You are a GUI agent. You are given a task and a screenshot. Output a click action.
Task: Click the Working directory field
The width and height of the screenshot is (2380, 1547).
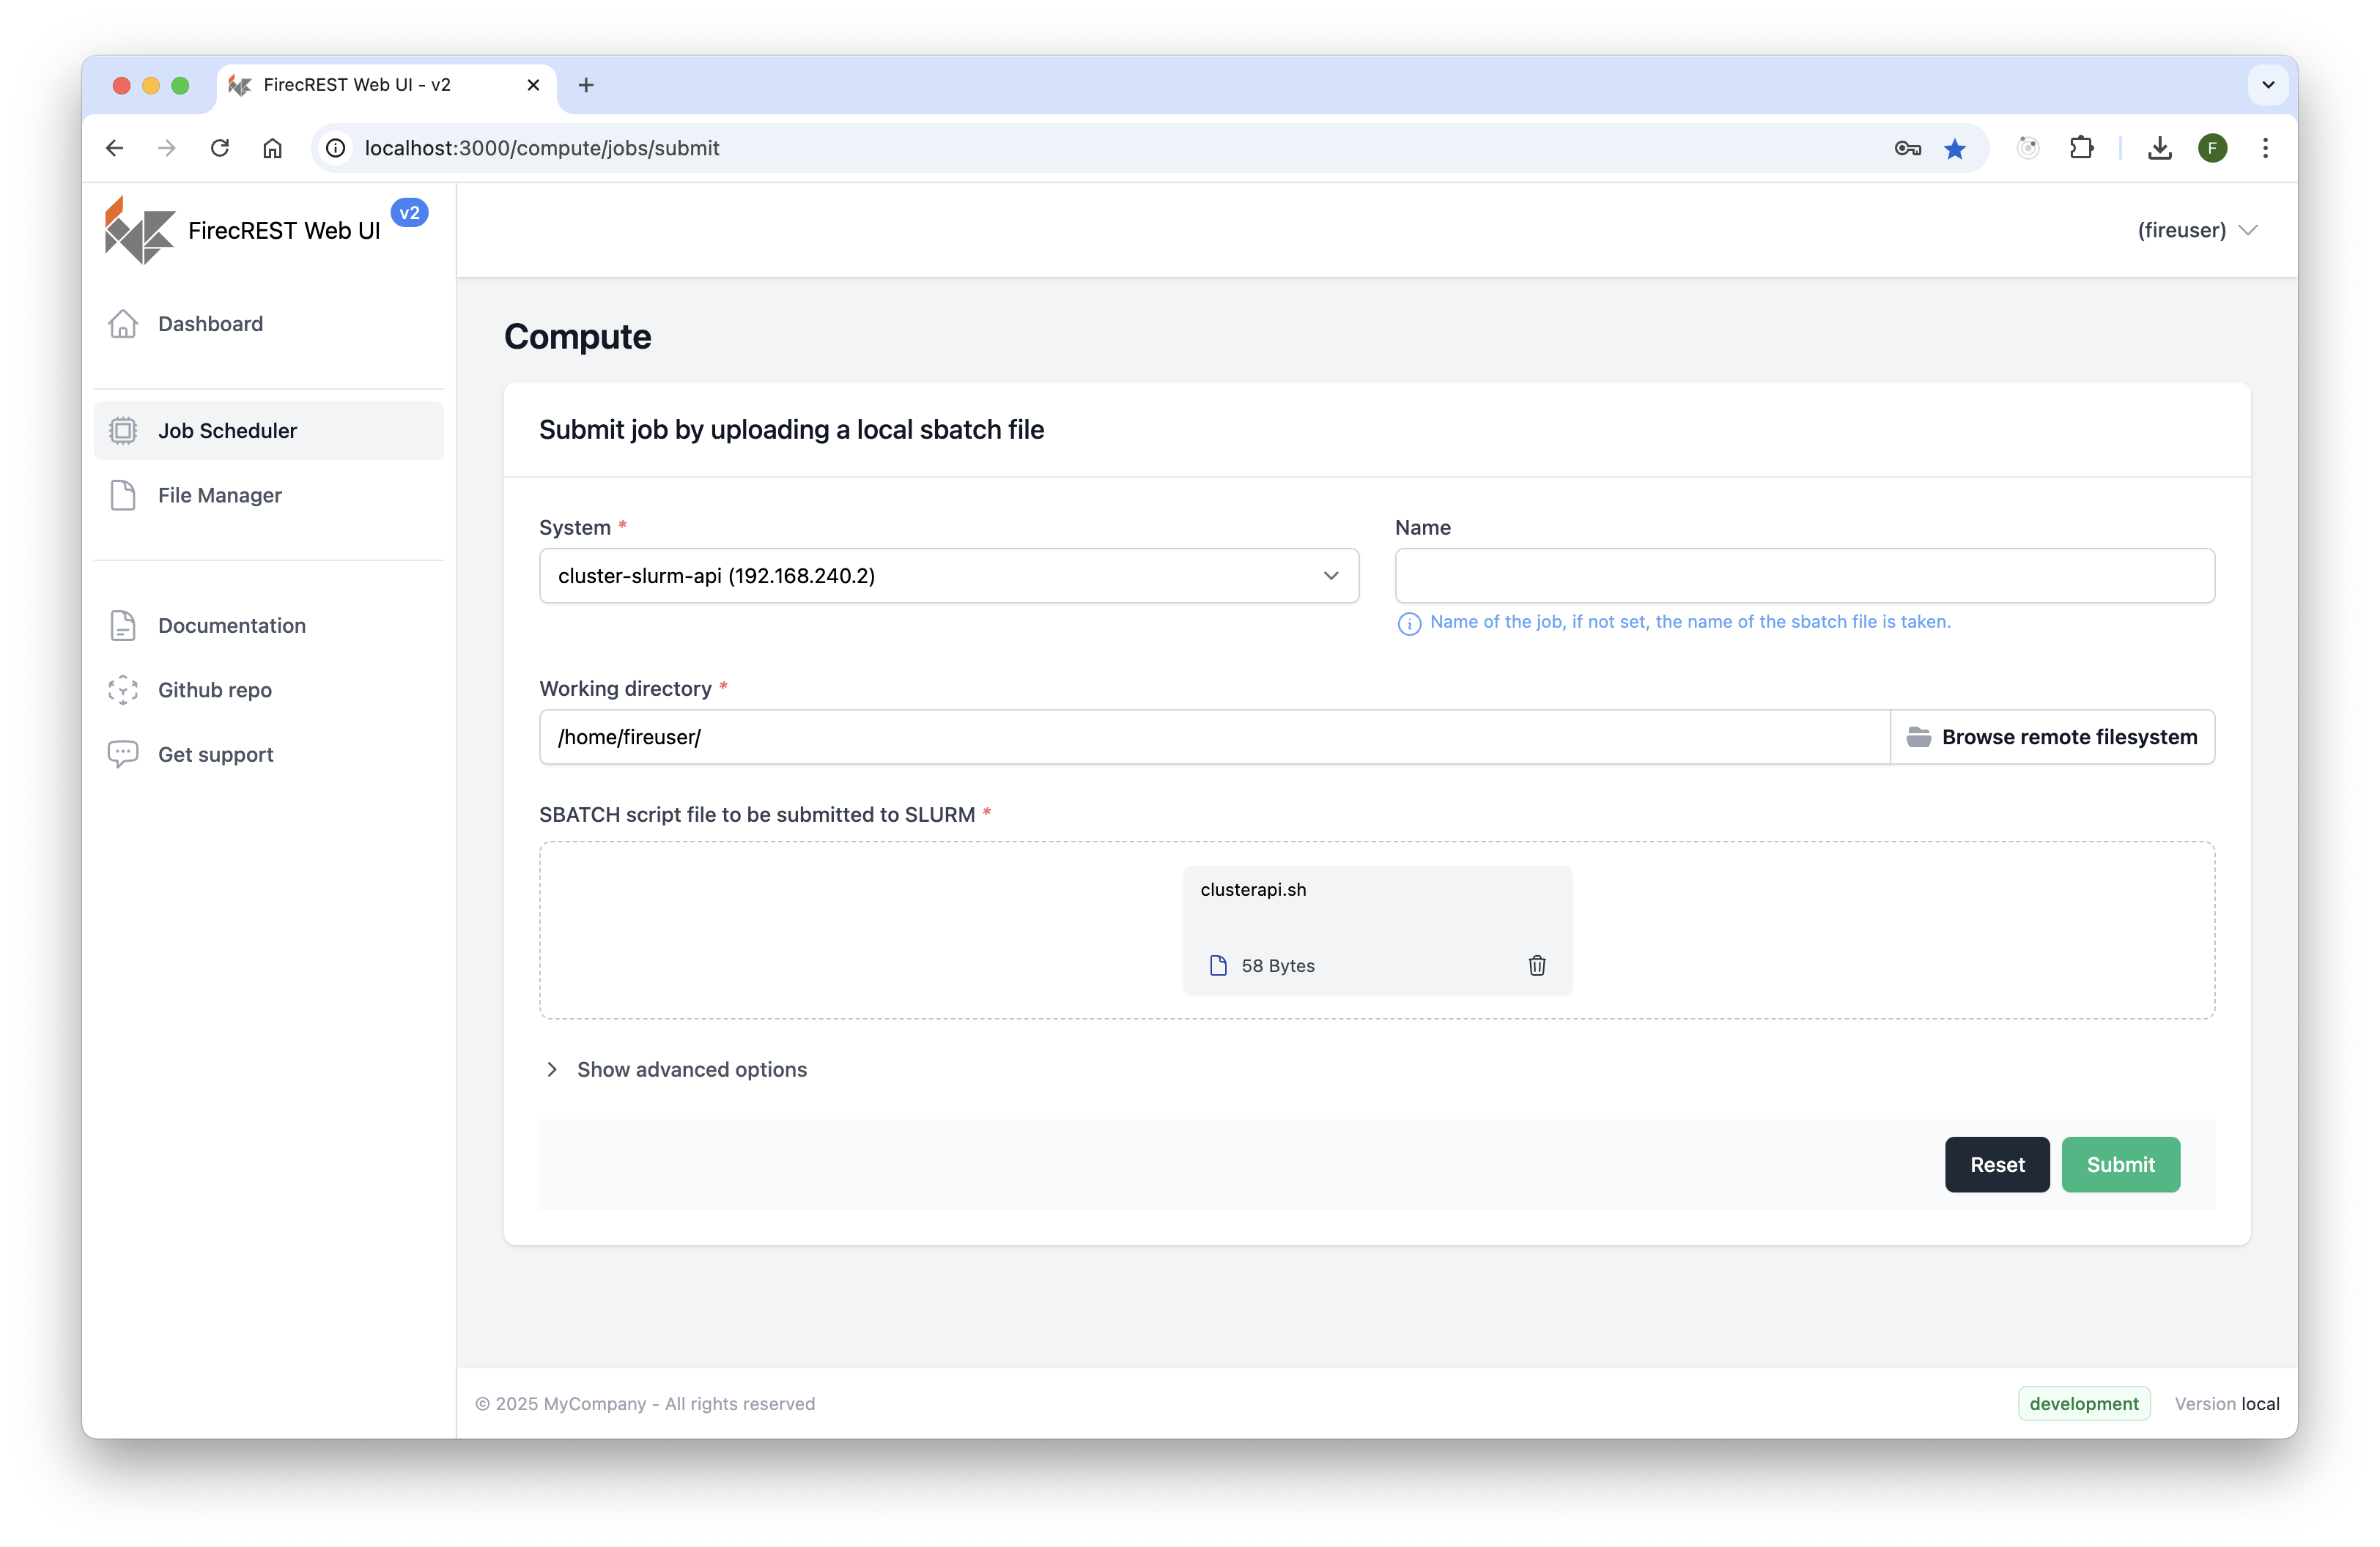[x=1215, y=738]
